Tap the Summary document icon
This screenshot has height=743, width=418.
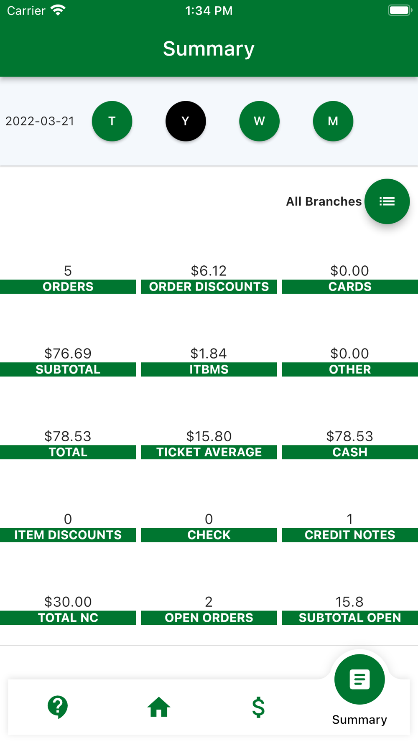359,679
